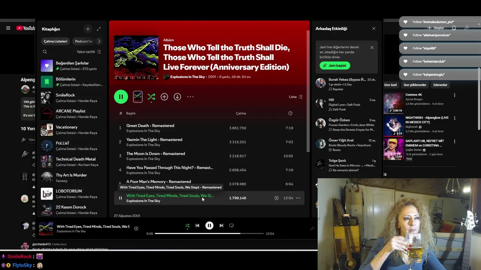Open Cosmos 4K video thumbnail
Image resolution: width=481 pixels, height=270 pixels.
(393, 103)
